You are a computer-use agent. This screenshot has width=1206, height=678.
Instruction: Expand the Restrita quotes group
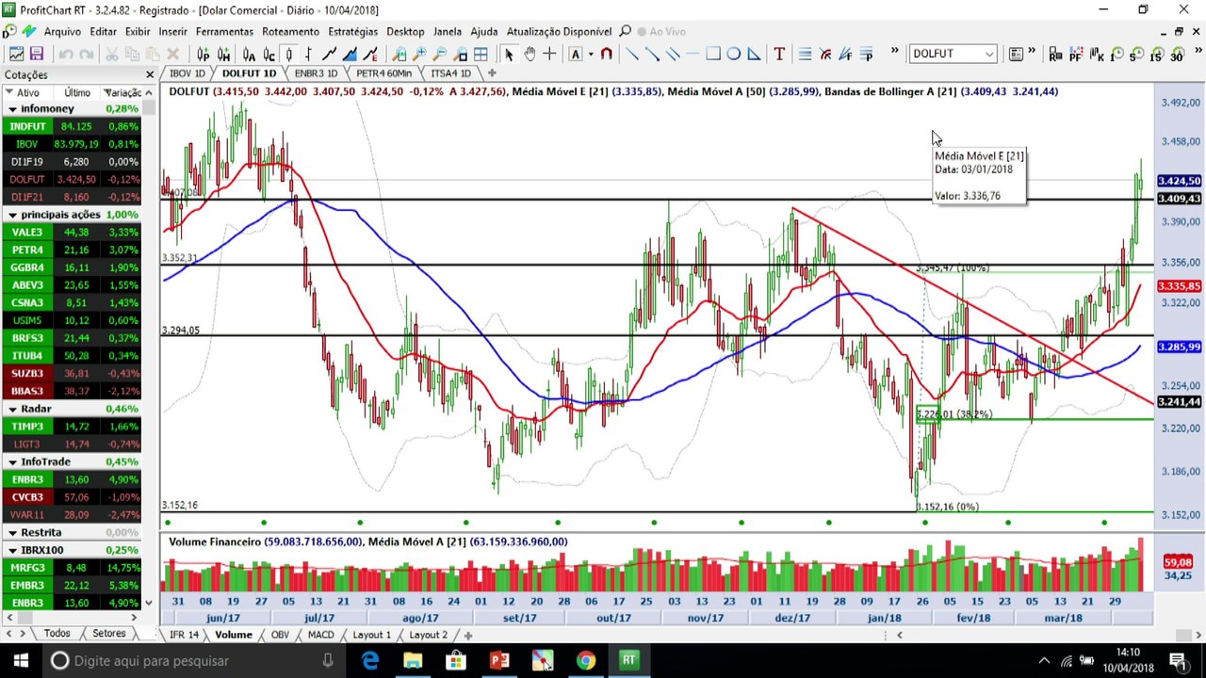pos(13,533)
